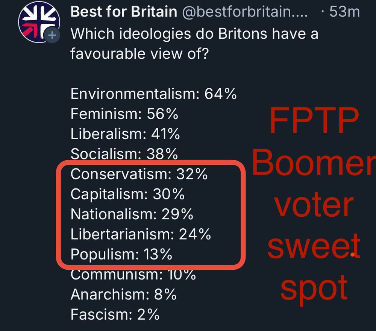Click the Best for Britain display name
Screen dimensions: 376x331
tap(124, 12)
